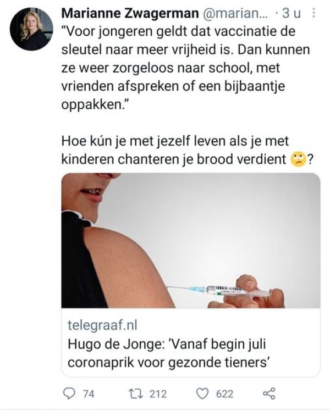
Task: Like the tweet with heart icon
Action: [x=202, y=394]
